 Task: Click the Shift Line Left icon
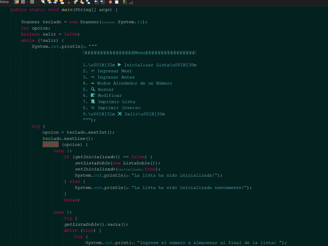(x=96, y=3)
